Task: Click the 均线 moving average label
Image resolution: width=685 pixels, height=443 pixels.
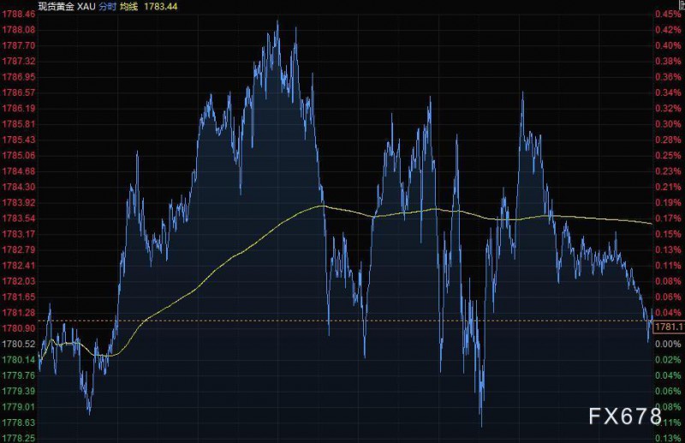Action: [x=128, y=6]
